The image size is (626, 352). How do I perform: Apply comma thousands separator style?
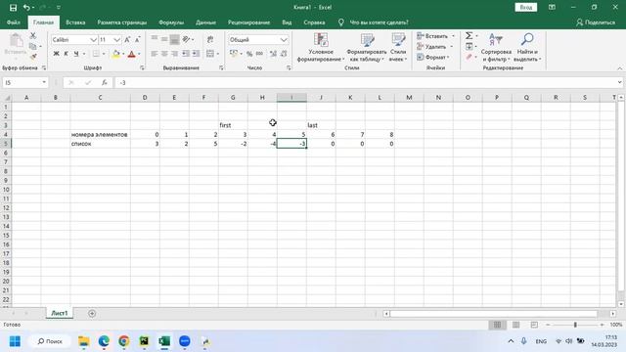[x=259, y=54]
